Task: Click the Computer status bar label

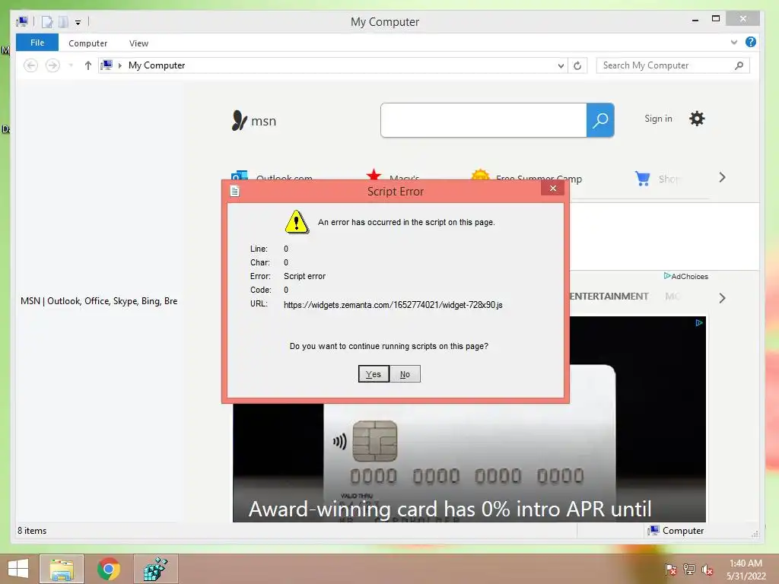Action: point(676,531)
